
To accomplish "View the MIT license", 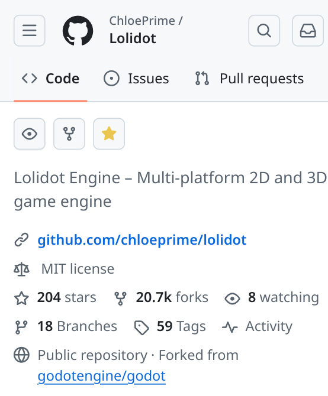I will pyautogui.click(x=78, y=269).
